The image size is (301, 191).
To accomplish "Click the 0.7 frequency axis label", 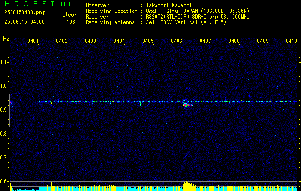I will tap(4, 158).
